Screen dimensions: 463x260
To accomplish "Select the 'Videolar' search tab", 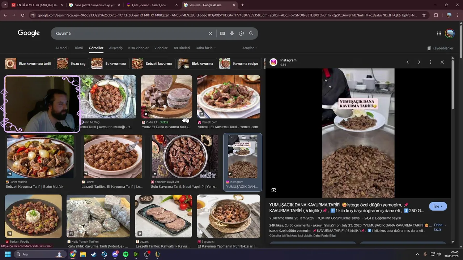I will [x=161, y=48].
